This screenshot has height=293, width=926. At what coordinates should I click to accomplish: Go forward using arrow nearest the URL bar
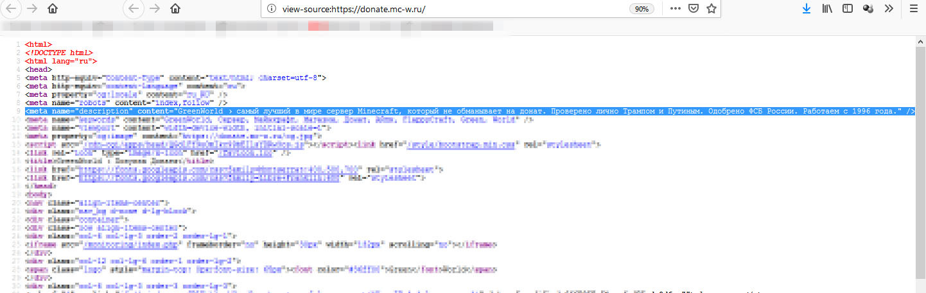click(155, 8)
